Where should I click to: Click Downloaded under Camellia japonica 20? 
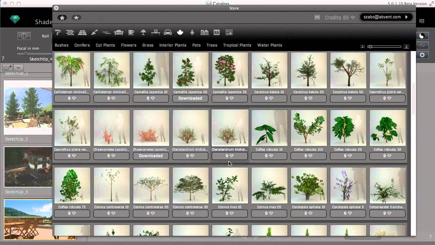pyautogui.click(x=190, y=98)
